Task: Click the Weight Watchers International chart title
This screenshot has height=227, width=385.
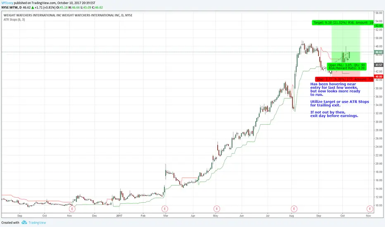Action: [68, 15]
